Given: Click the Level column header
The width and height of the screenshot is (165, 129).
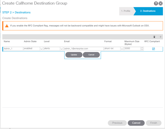Looking at the screenshot, I should tap(47, 41).
